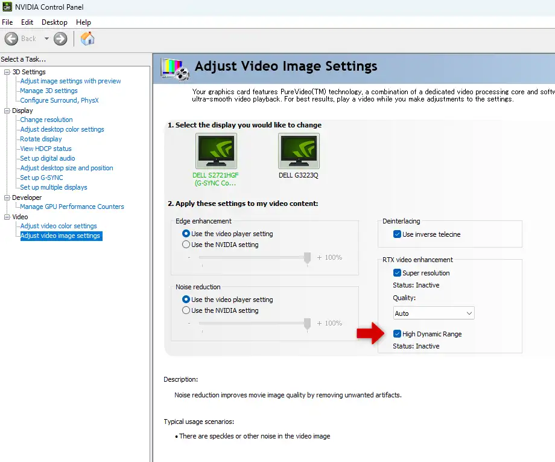Click the Forward arrow button
This screenshot has width=555, height=462.
60,39
